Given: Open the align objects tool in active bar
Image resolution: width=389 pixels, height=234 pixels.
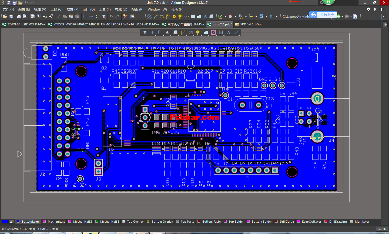Looking at the screenshot, I should click(168, 32).
